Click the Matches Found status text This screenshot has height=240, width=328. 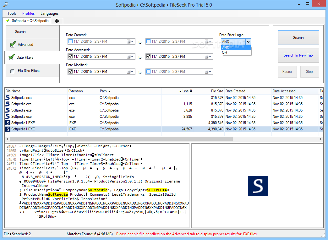point(90,234)
